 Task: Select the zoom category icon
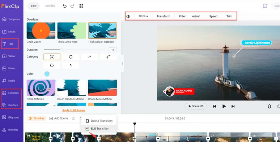52,57
